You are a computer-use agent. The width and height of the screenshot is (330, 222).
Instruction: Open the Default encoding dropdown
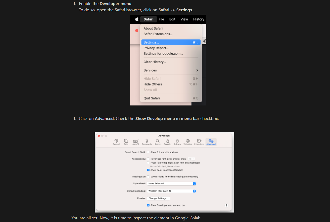tap(171, 191)
